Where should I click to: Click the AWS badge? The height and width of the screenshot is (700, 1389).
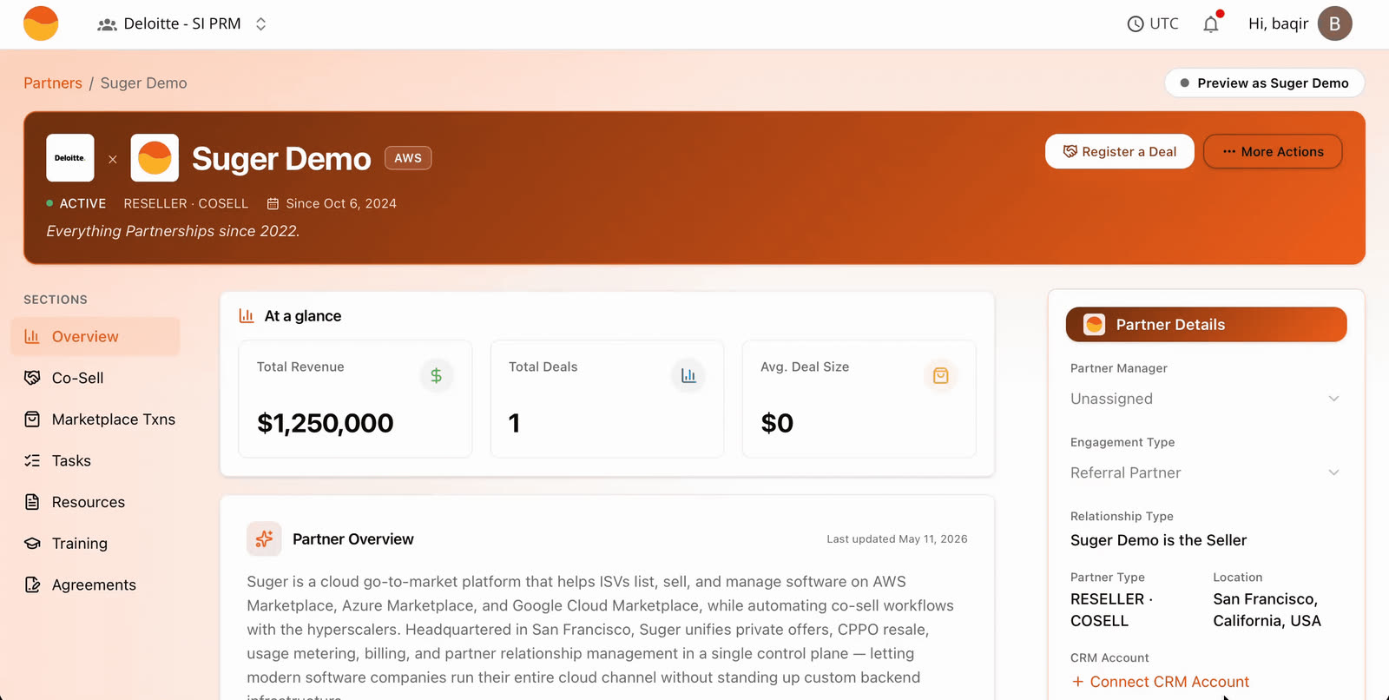pos(408,158)
